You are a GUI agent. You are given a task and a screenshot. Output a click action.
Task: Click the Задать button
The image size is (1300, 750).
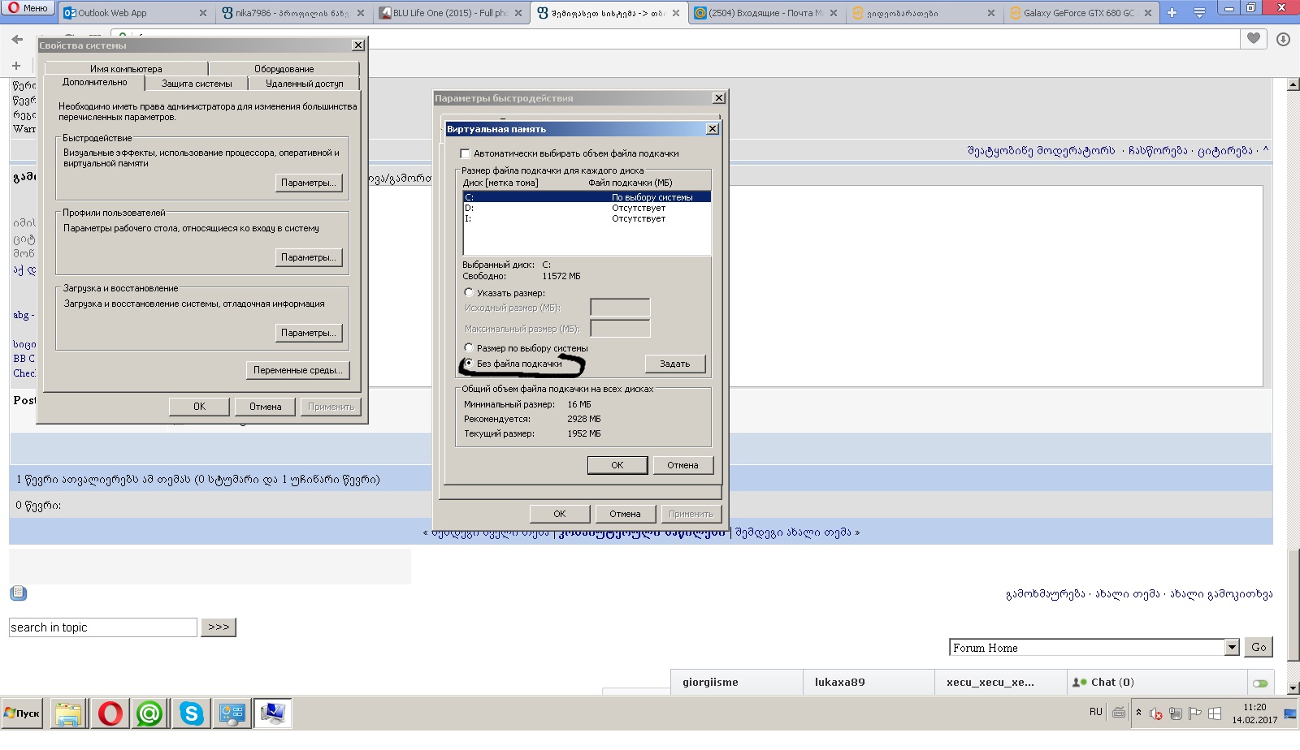point(675,364)
